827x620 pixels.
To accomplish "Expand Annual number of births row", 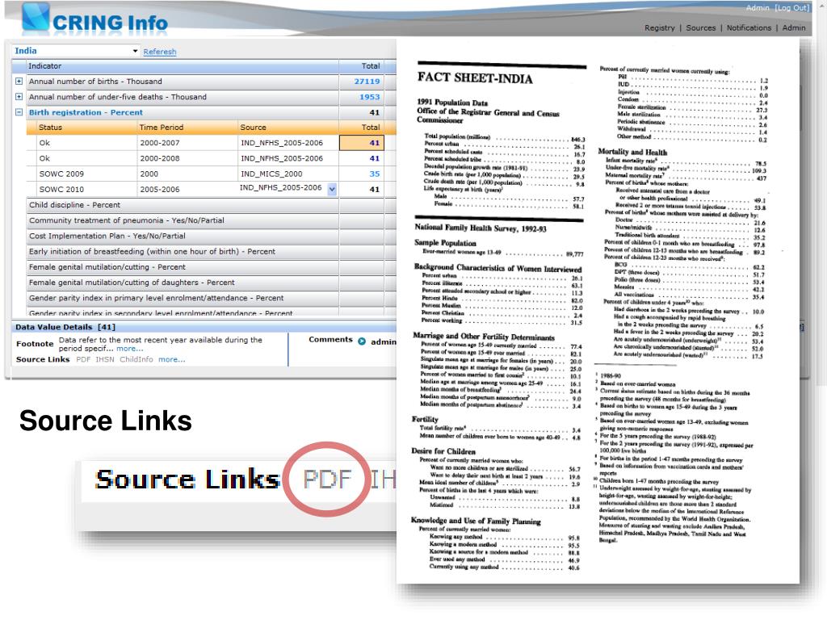I will coord(19,82).
